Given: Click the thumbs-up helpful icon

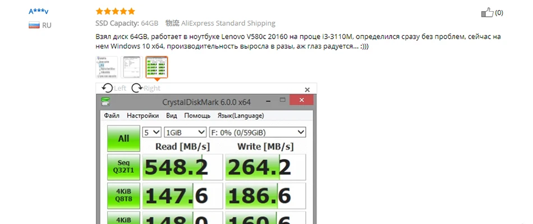Looking at the screenshot, I should 487,12.
